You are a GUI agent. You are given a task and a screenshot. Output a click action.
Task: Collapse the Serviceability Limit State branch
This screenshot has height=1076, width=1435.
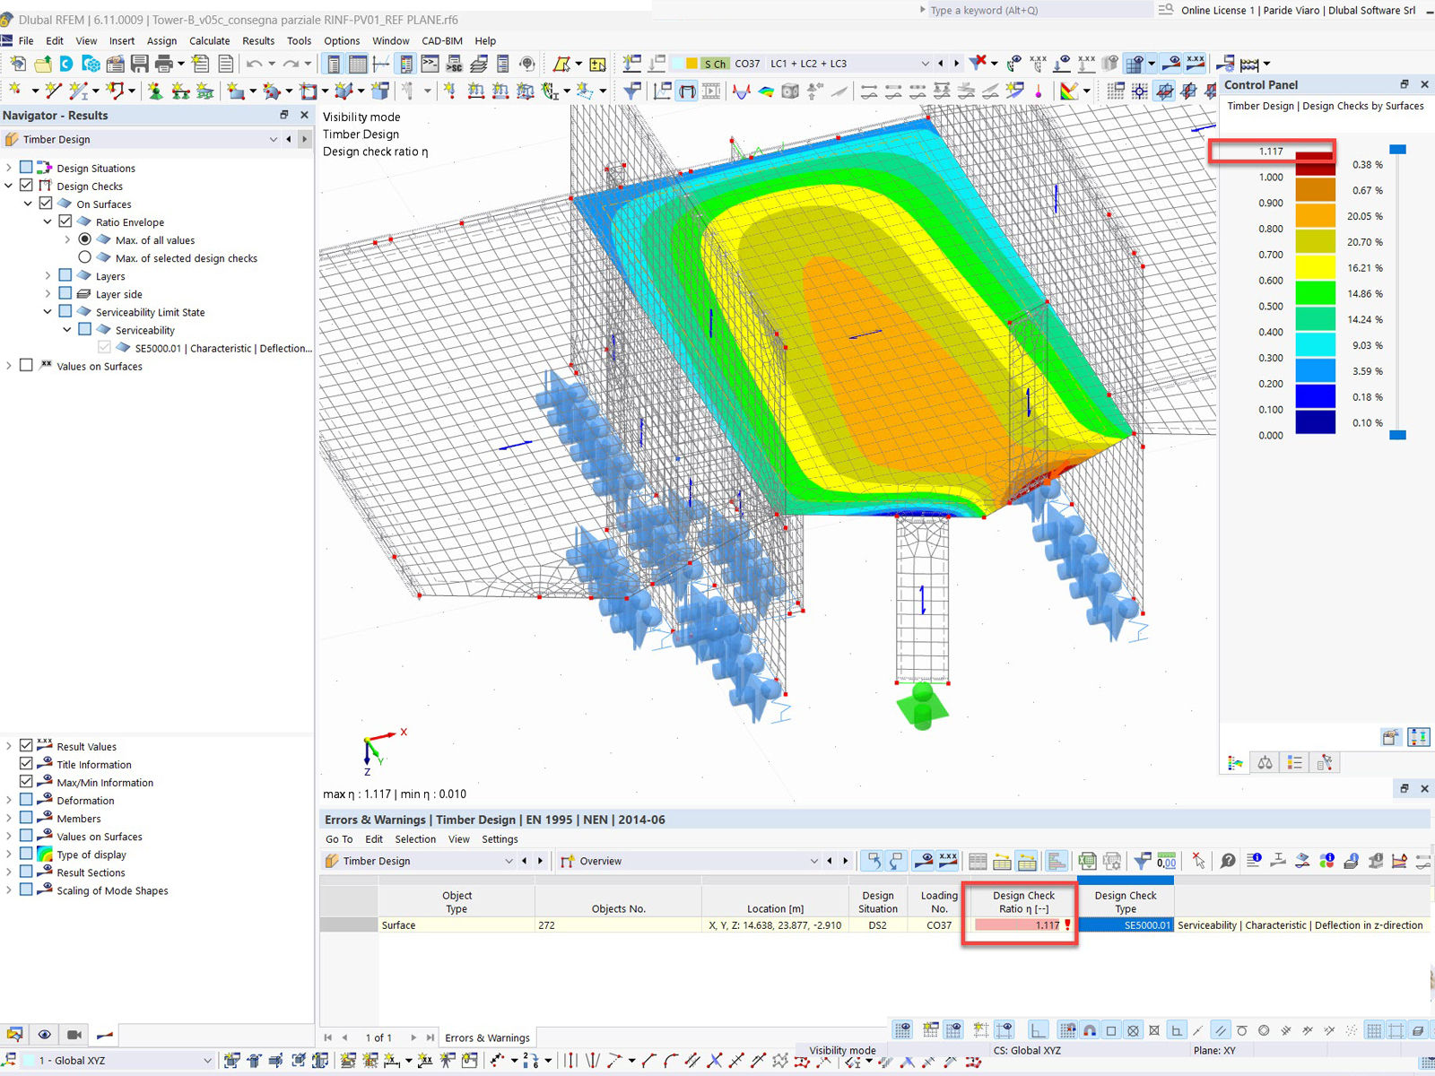pos(48,311)
